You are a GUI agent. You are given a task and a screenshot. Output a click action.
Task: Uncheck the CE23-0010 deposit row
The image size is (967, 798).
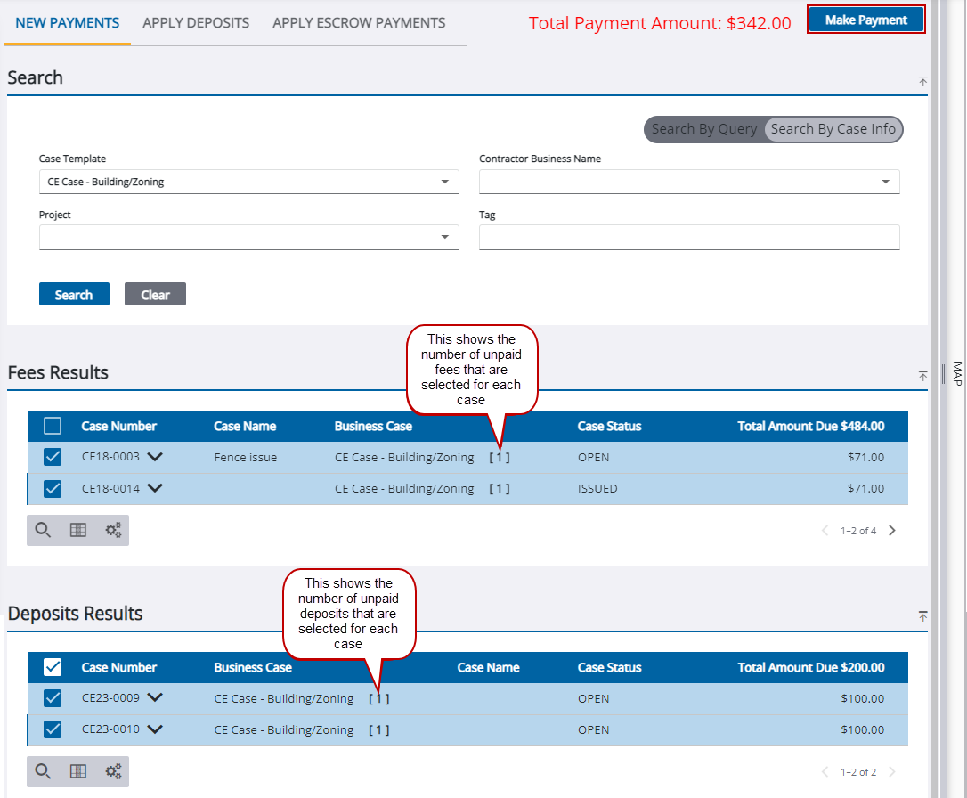coord(52,729)
